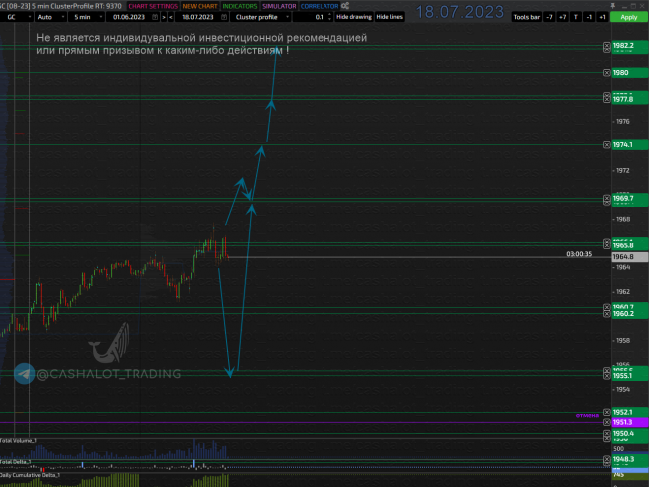The width and height of the screenshot is (649, 487).
Task: Click the -7 days shift button
Action: tap(549, 17)
